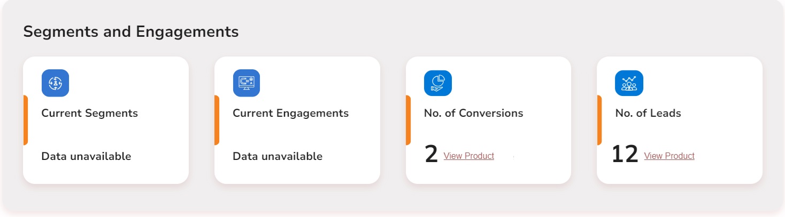Select the Current Segments title
Screen dimensions: 785x217
89,113
